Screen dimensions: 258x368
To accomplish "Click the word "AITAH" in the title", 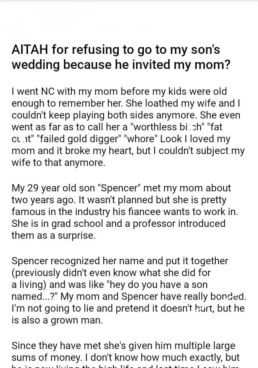I will [30, 50].
